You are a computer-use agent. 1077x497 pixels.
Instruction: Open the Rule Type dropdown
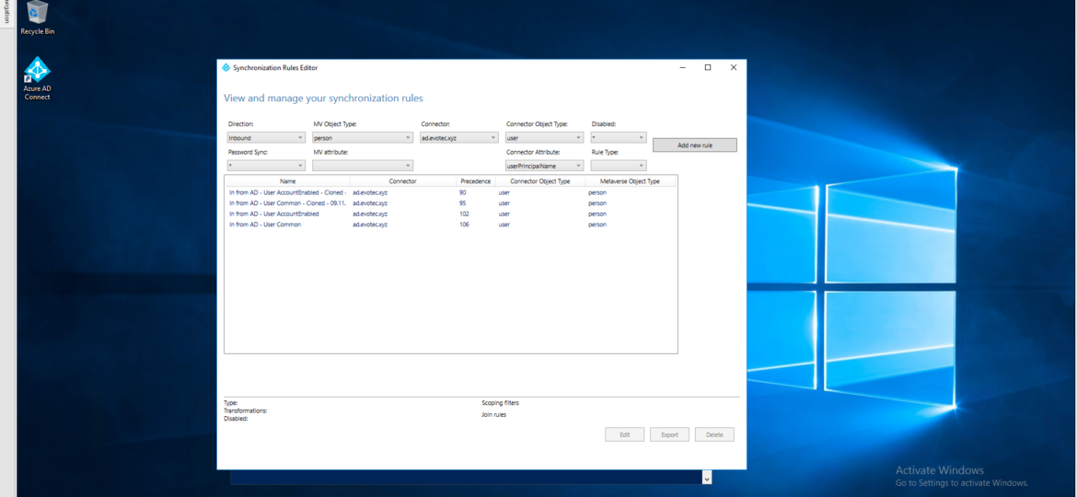click(x=619, y=166)
